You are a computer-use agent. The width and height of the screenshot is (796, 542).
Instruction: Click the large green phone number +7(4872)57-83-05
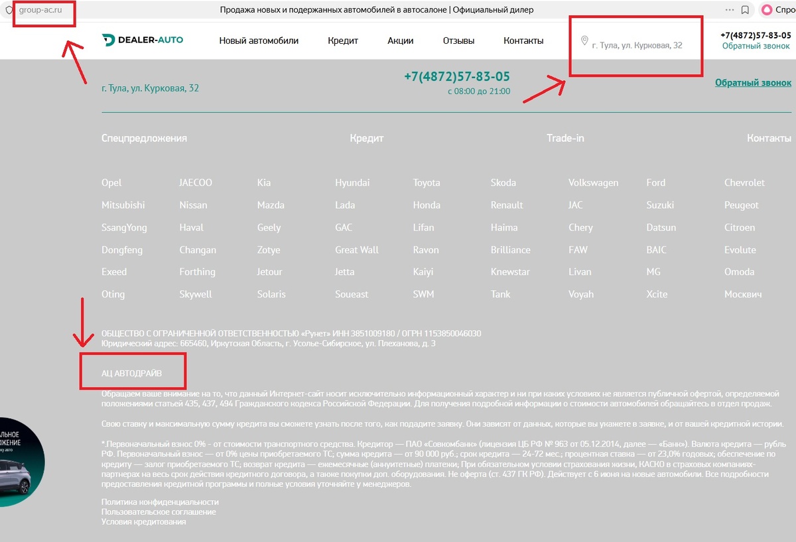(457, 77)
